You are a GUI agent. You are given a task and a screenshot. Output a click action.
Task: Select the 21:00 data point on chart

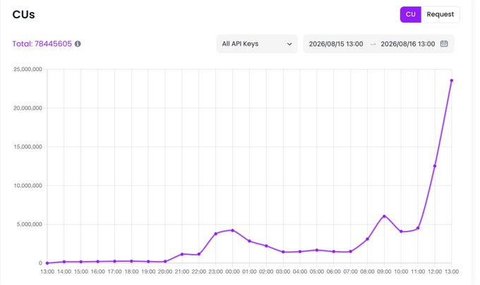[182, 254]
